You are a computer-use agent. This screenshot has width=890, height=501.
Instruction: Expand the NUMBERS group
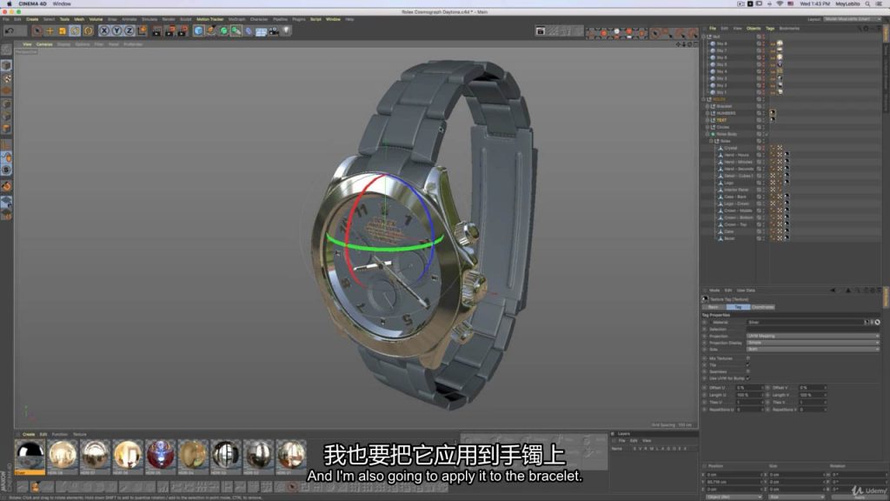coord(707,113)
